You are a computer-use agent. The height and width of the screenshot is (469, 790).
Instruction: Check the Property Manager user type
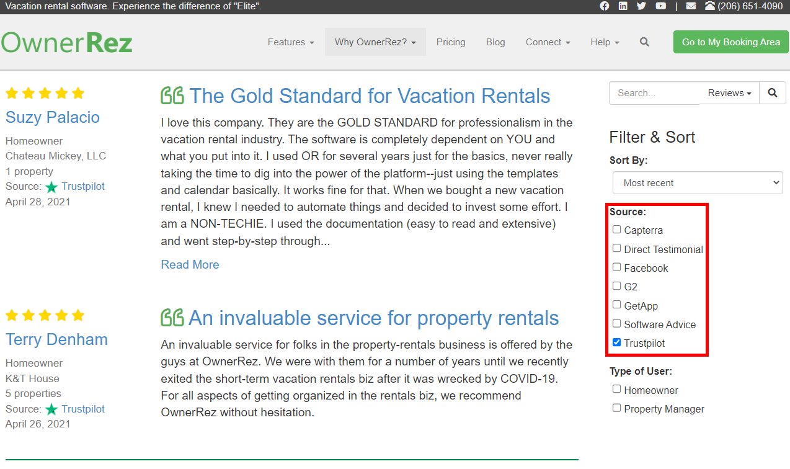[x=616, y=408]
